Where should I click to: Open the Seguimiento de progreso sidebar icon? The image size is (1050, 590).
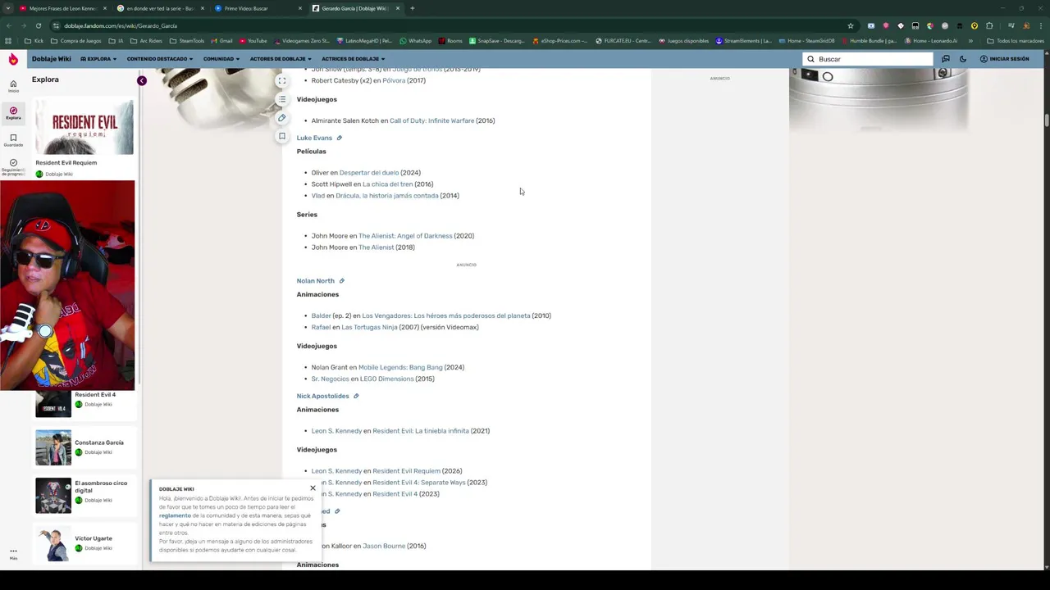tap(13, 166)
